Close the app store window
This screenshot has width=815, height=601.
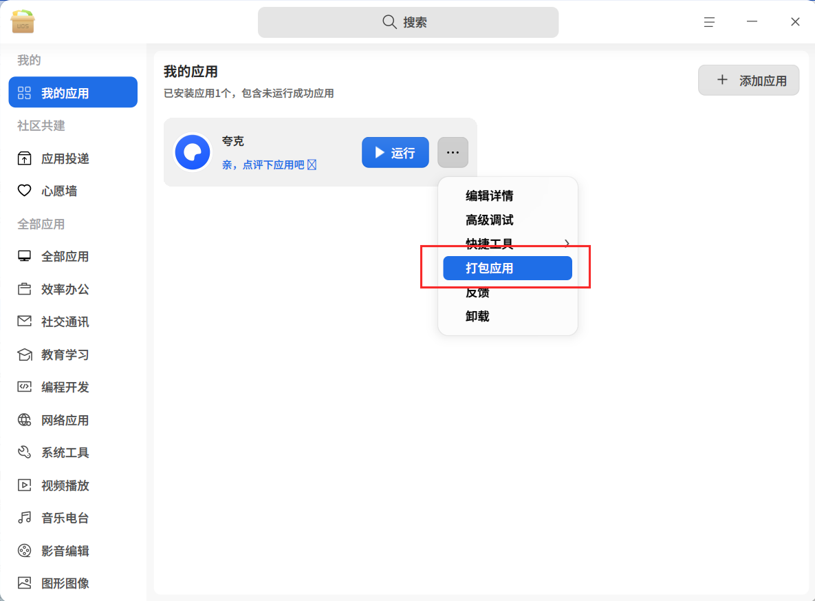(x=795, y=22)
